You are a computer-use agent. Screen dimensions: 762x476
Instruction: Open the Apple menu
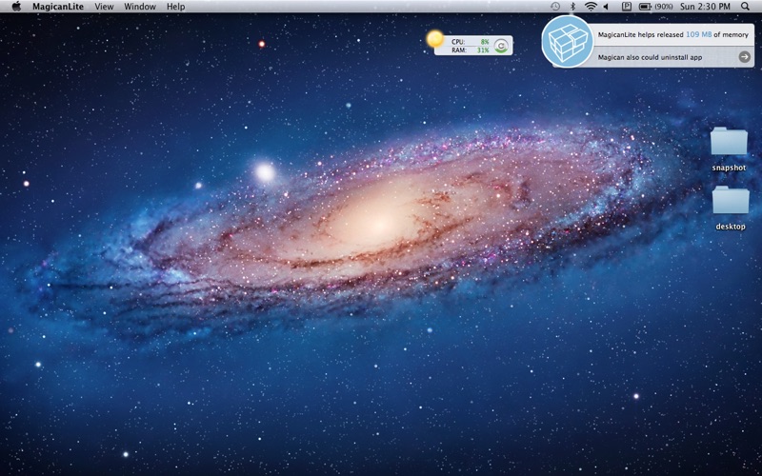pyautogui.click(x=16, y=7)
